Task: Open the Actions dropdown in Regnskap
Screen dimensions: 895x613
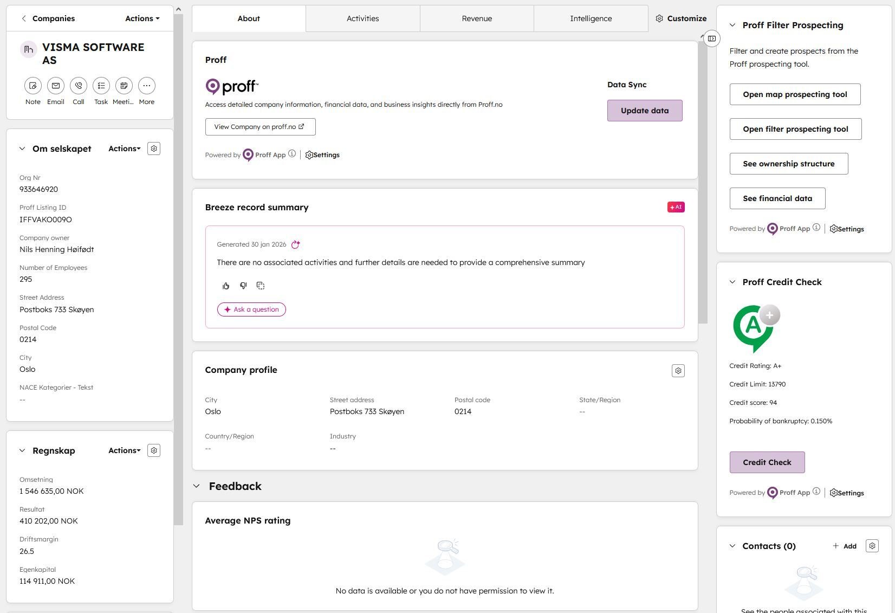Action: [125, 450]
